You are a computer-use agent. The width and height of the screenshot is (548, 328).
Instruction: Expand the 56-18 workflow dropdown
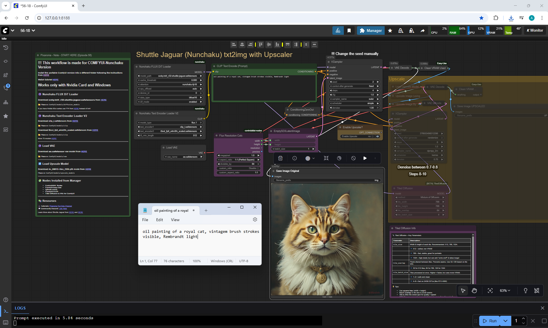click(28, 30)
